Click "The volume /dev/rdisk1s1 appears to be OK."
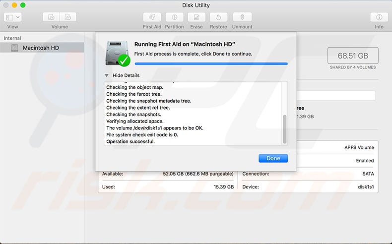The image size is (392, 244). coord(155,128)
